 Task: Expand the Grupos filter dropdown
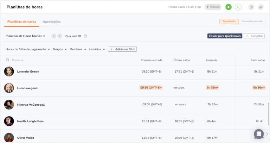(x=59, y=49)
